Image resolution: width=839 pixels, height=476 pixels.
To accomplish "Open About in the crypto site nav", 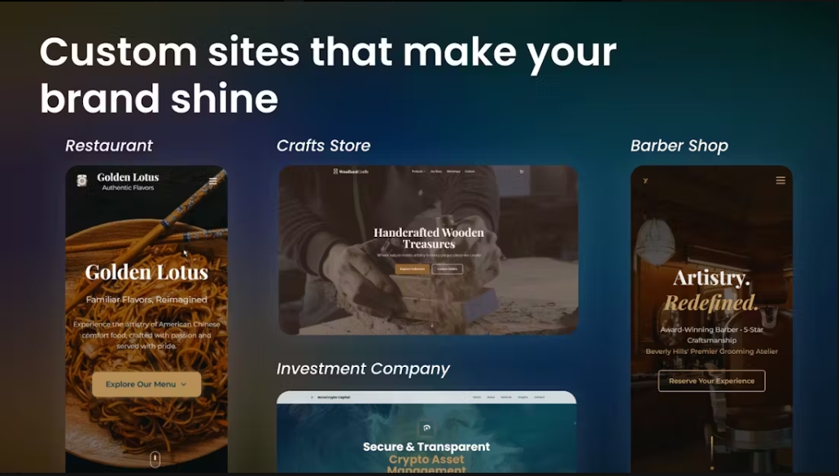I will (491, 397).
